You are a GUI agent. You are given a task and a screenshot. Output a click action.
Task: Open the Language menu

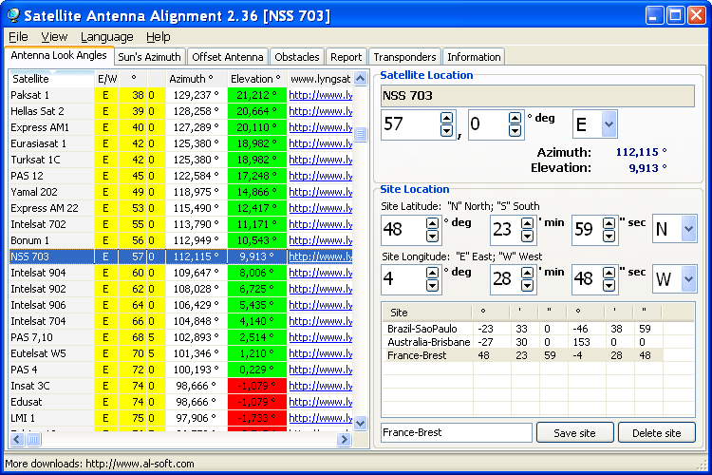106,37
